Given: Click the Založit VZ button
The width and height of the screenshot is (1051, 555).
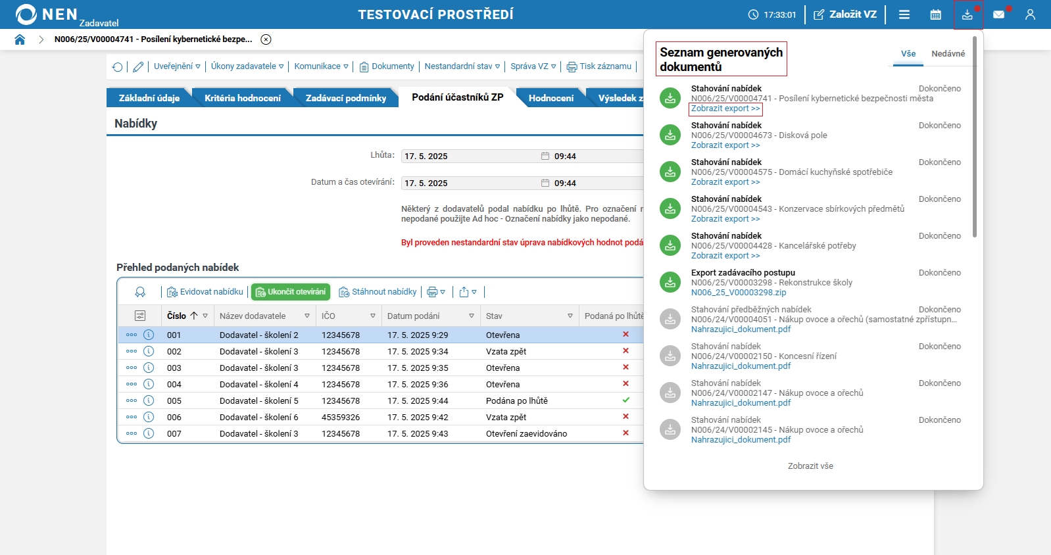Looking at the screenshot, I should tap(845, 14).
